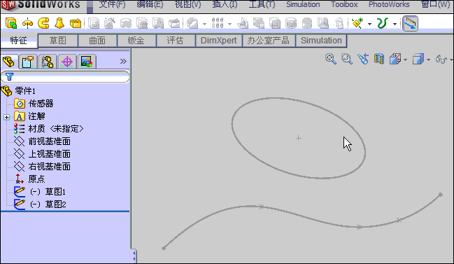Select the Extruded Boss/Base tool
This screenshot has height=264, width=454.
(x=11, y=23)
